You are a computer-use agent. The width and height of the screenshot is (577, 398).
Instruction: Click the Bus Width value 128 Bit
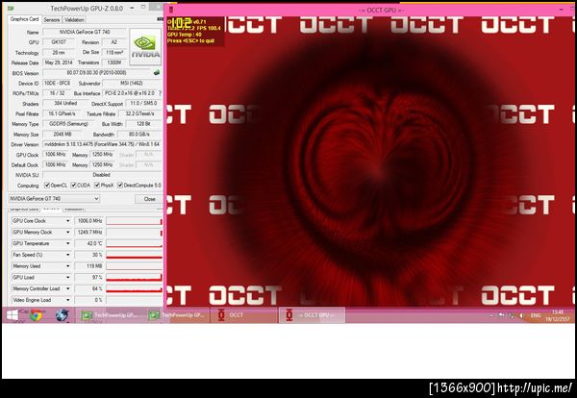(143, 124)
